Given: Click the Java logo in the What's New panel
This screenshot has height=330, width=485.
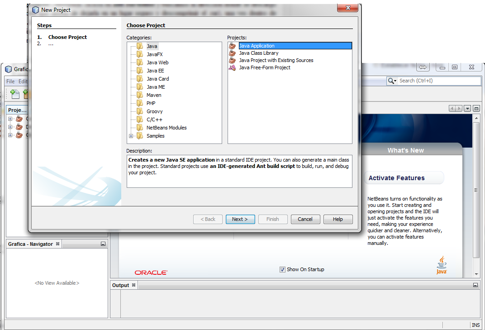Looking at the screenshot, I should tap(441, 264).
